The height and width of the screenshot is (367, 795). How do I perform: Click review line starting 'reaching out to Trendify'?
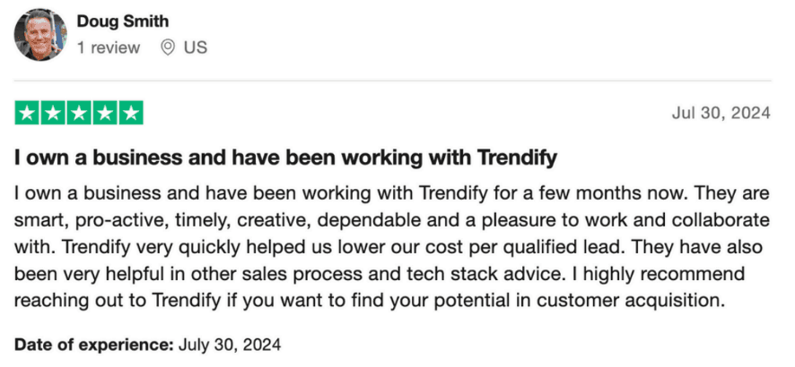coord(368,300)
